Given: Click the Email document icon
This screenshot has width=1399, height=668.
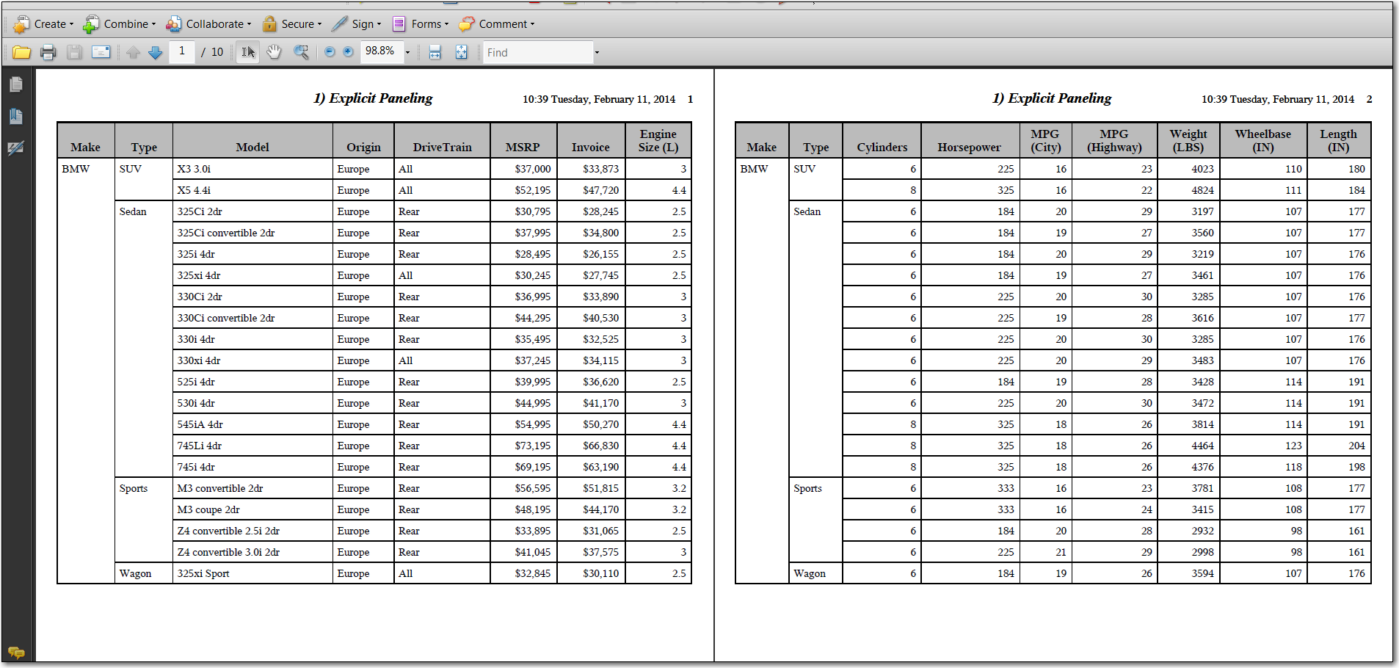Looking at the screenshot, I should 101,52.
